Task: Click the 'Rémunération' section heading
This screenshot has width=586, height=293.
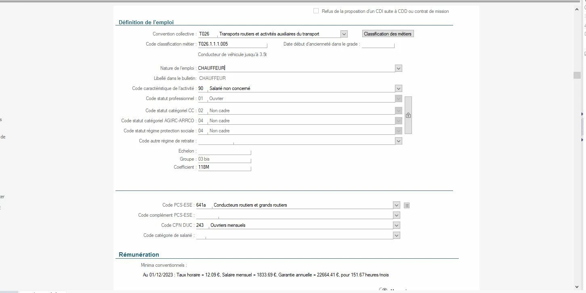Action: [139, 255]
